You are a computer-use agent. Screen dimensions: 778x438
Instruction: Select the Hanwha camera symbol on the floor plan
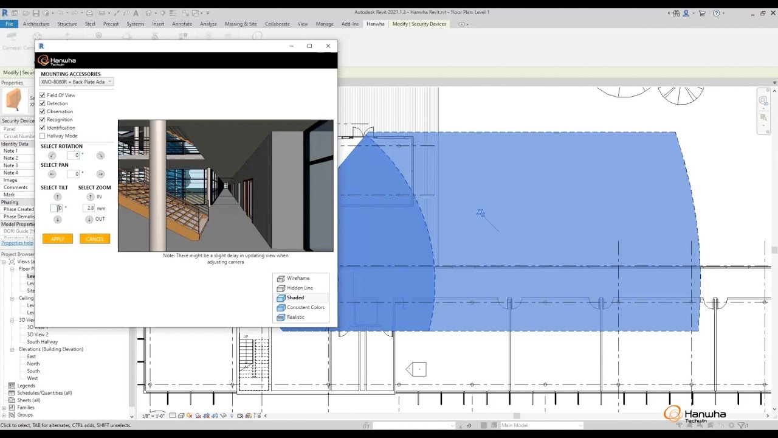pos(481,214)
